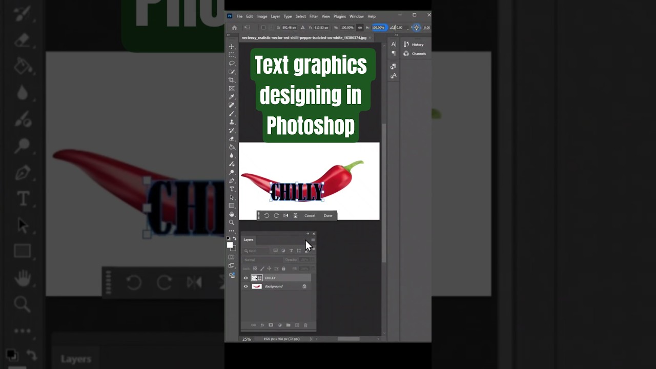656x369 pixels.
Task: Collapse the Layers panel with double arrow
Action: tap(308, 234)
